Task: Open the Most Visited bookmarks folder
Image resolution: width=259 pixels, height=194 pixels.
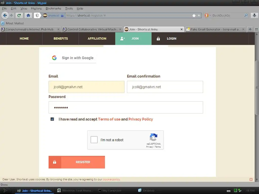Action: tap(13, 23)
